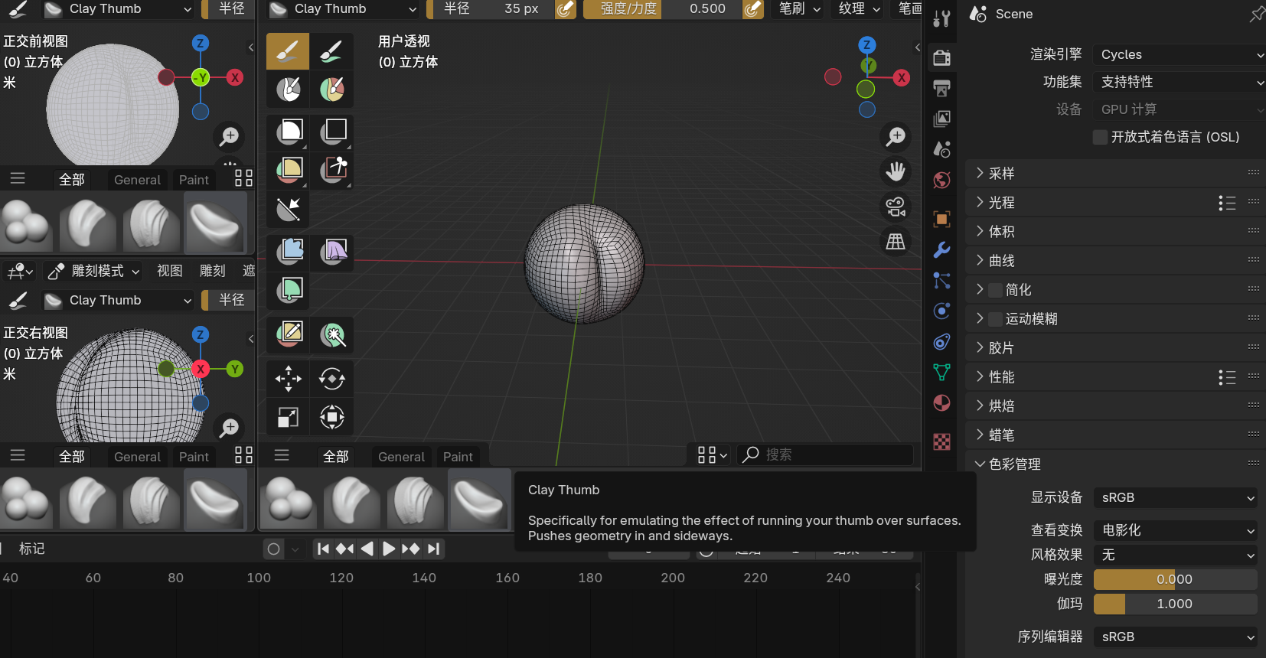Enable the 开放式着色语言 (OSL) checkbox

click(x=1100, y=137)
